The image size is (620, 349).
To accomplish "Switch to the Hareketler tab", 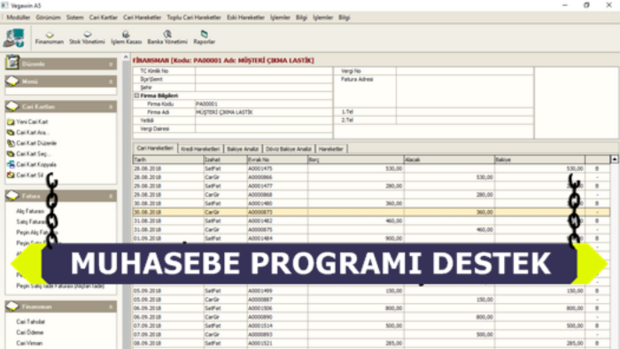I will coord(331,149).
